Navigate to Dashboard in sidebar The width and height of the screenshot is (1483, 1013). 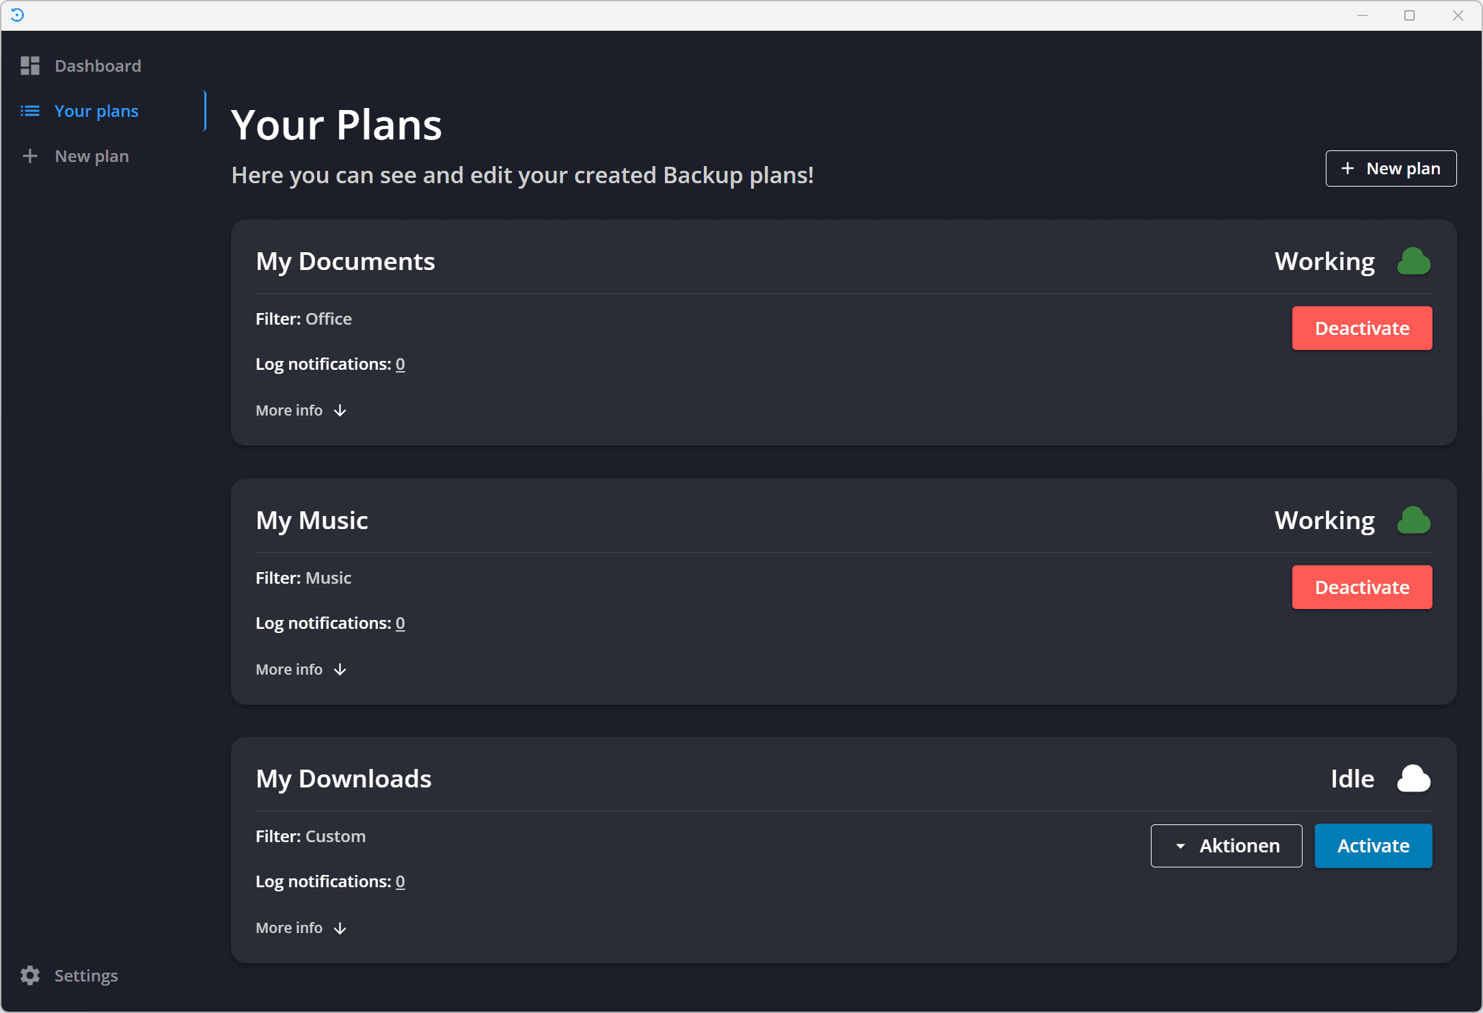tap(98, 64)
